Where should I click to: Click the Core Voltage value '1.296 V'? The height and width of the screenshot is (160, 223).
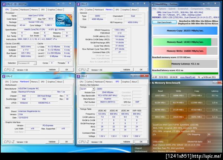(x=48, y=25)
